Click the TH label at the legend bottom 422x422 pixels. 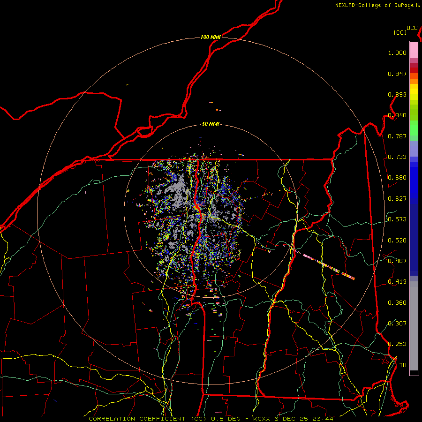[x=403, y=365]
